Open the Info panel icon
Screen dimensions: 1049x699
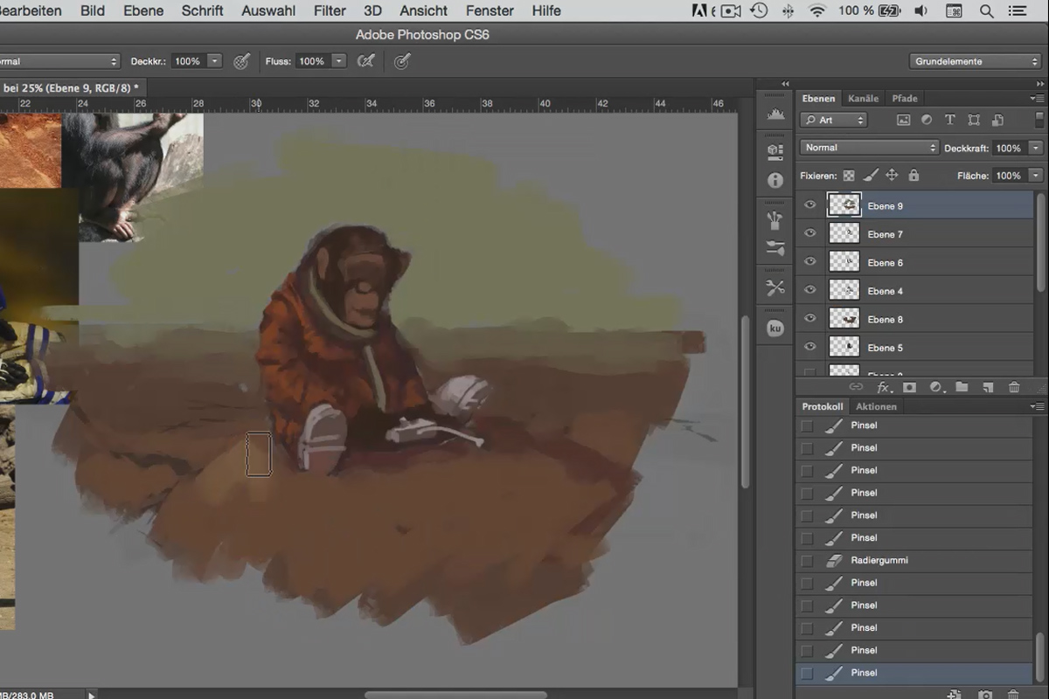tap(775, 181)
